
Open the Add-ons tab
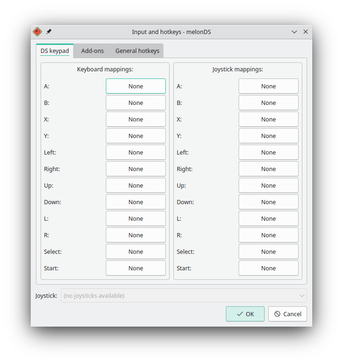coord(92,51)
